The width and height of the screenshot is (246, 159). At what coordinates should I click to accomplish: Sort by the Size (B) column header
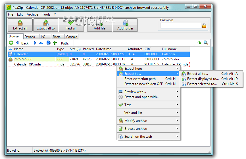tap(75, 49)
